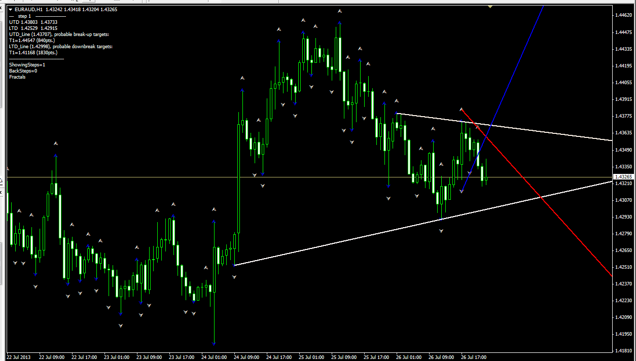Click the 'T1=1.44547 (840pts.)' target text

click(x=32, y=40)
